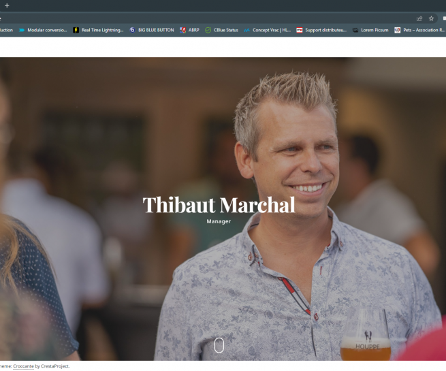Open the Lorem Picsum bookmark
Image resolution: width=446 pixels, height=371 pixels.
coord(370,30)
